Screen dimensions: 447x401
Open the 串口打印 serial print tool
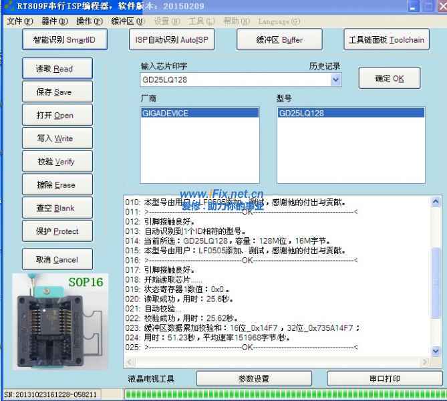(x=385, y=379)
